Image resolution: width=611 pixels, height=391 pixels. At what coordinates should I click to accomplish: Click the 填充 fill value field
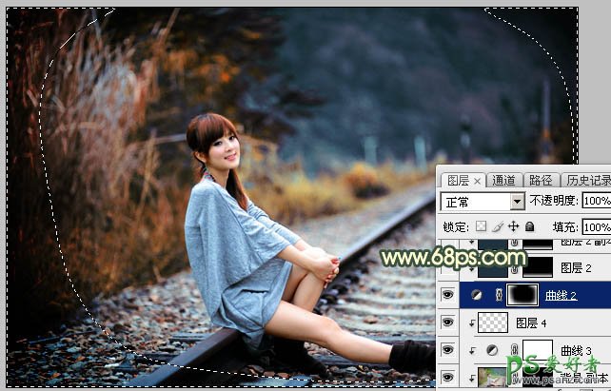coord(596,227)
